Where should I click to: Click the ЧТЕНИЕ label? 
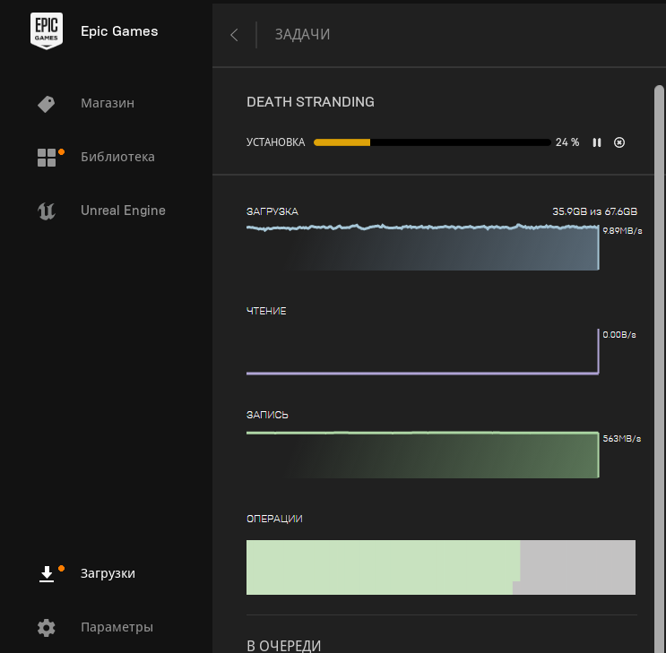click(266, 311)
